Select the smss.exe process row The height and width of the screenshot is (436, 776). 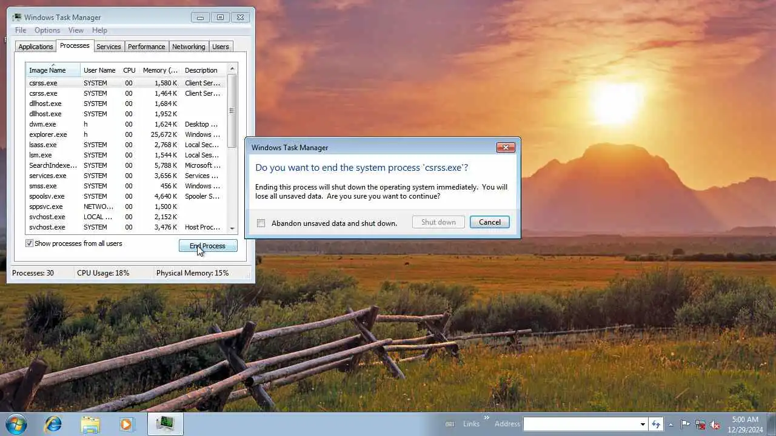(x=126, y=186)
